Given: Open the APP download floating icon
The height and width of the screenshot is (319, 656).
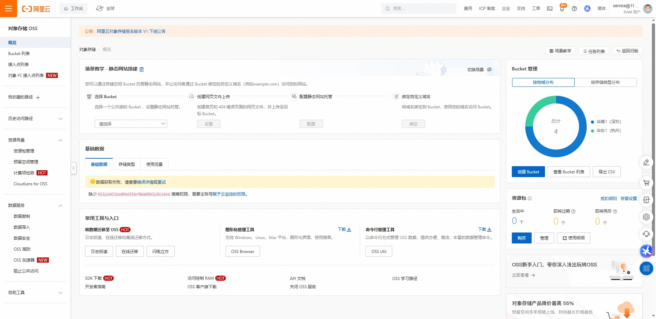Looking at the screenshot, I should click(x=646, y=200).
